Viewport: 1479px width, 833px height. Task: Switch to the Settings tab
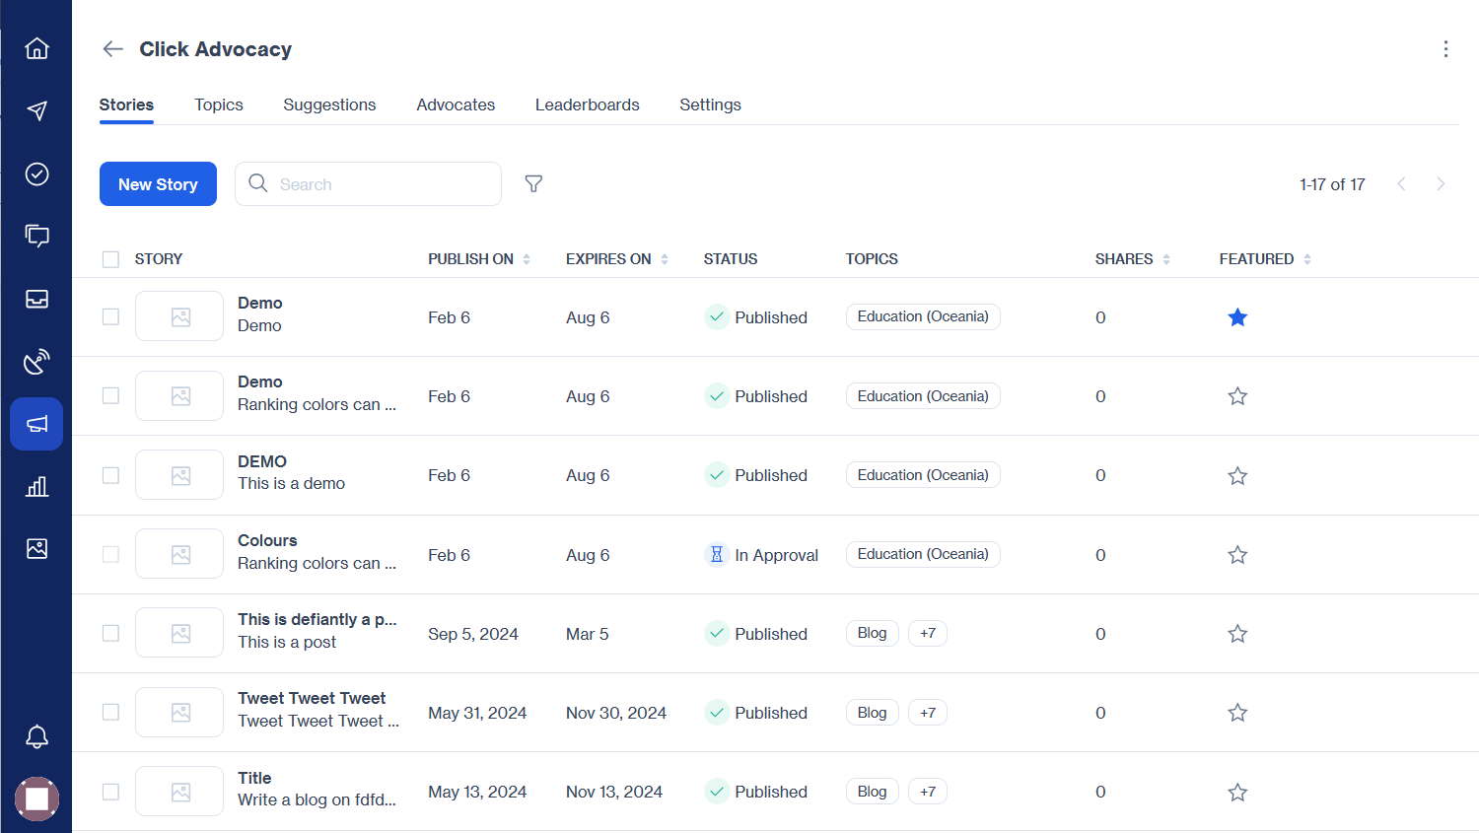[x=710, y=104]
